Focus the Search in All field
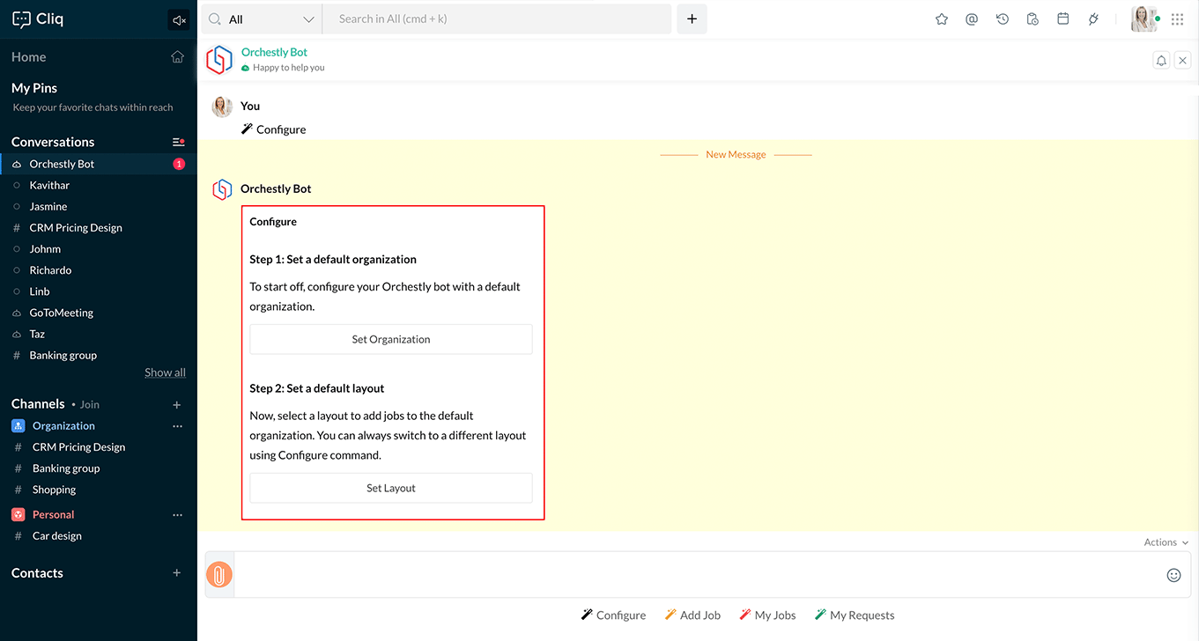This screenshot has width=1199, height=641. click(497, 19)
